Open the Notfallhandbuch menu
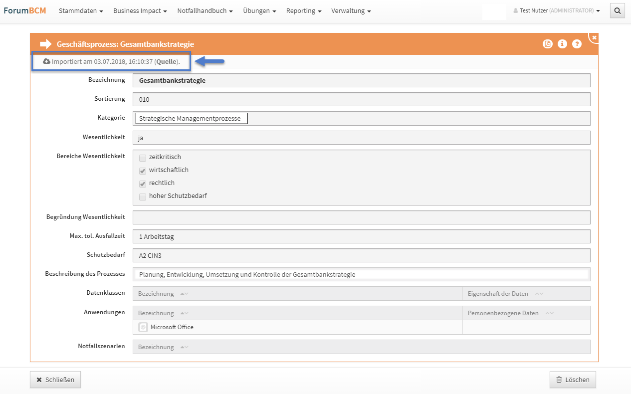The width and height of the screenshot is (631, 394). click(x=205, y=11)
